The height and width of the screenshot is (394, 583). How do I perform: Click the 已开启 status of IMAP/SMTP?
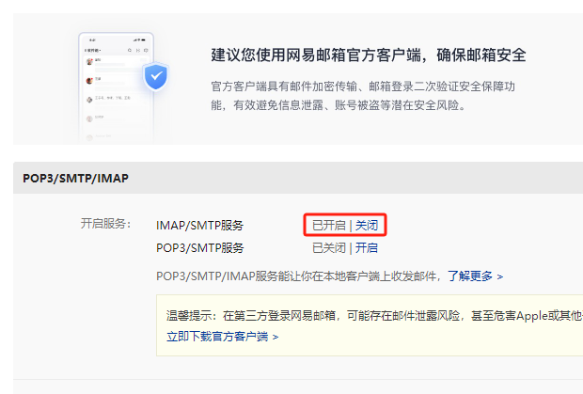point(329,226)
